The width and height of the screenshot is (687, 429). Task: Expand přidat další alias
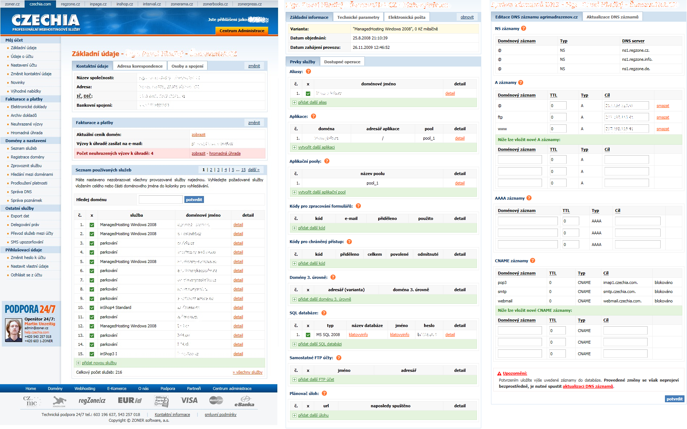[x=312, y=102]
